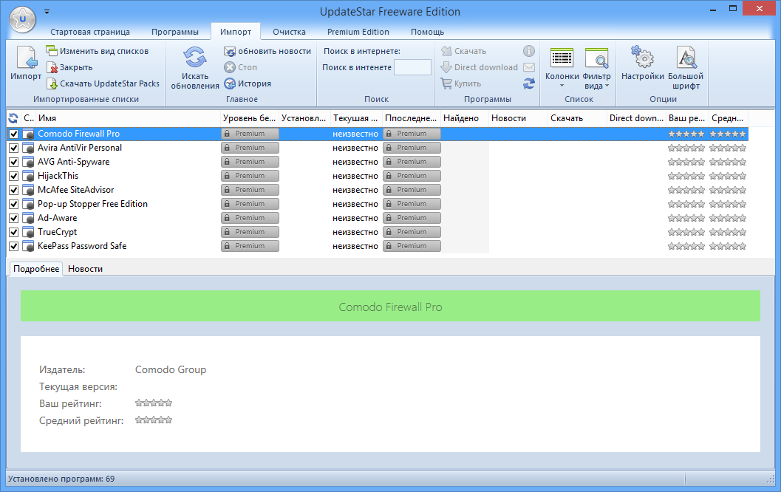The image size is (781, 492).
Task: Click the program icon next to TrueCrypt
Action: click(x=28, y=232)
